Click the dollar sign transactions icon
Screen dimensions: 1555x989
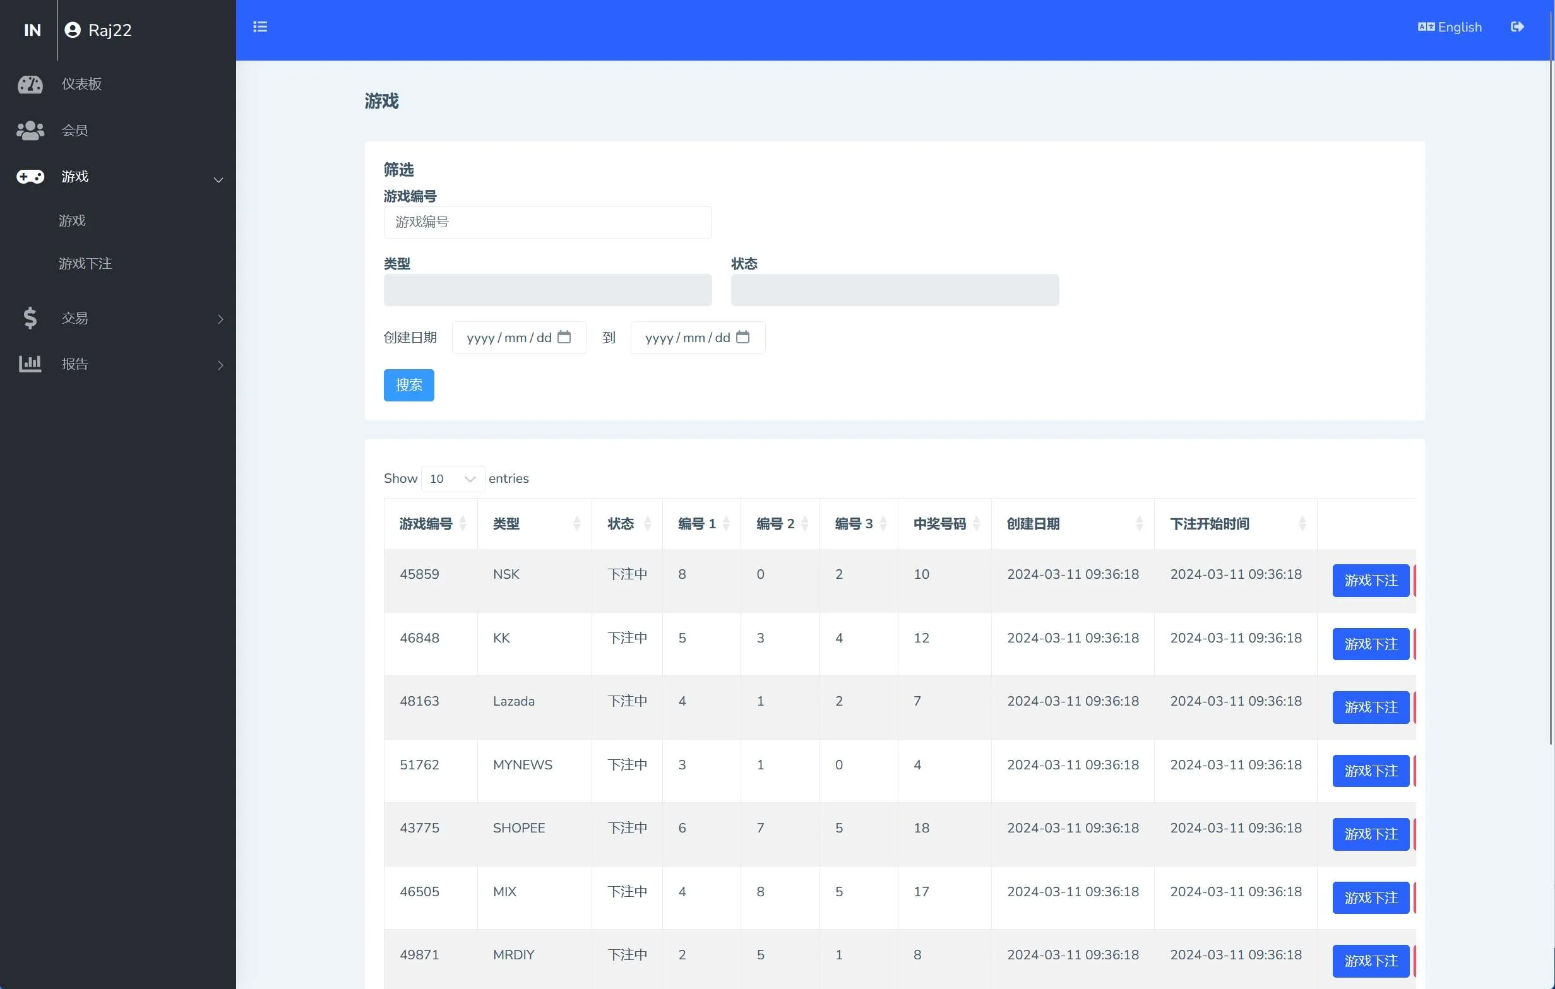[30, 318]
